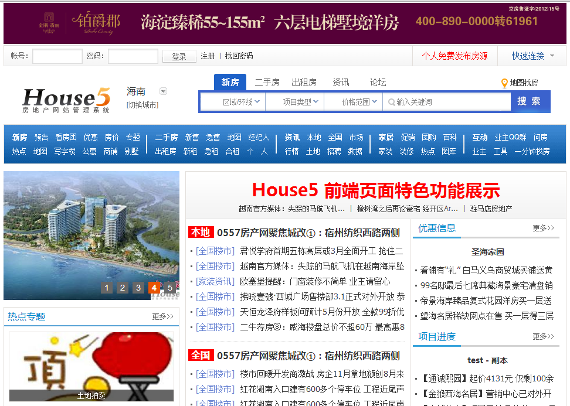Open the 快速连接 dropdown

(533, 56)
